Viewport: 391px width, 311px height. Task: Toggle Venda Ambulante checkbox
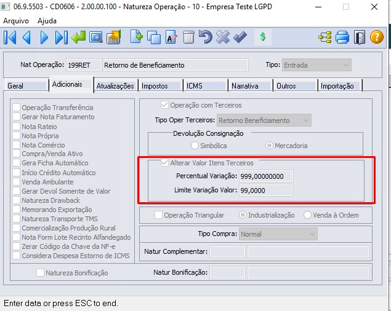pos(17,181)
